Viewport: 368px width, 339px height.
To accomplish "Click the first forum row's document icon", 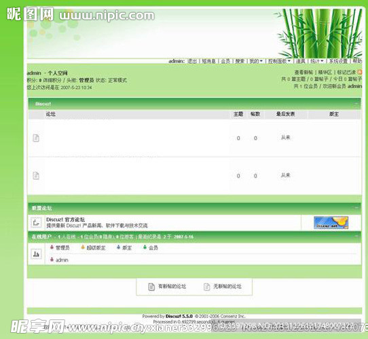I will click(36, 138).
